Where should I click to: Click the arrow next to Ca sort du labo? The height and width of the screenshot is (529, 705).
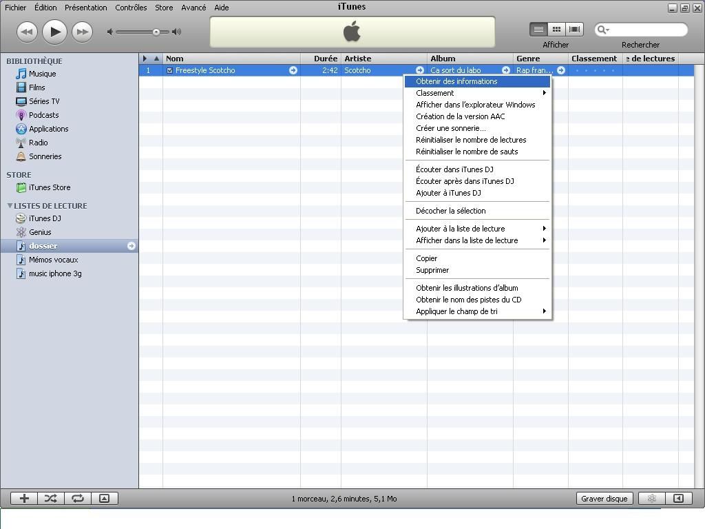506,71
